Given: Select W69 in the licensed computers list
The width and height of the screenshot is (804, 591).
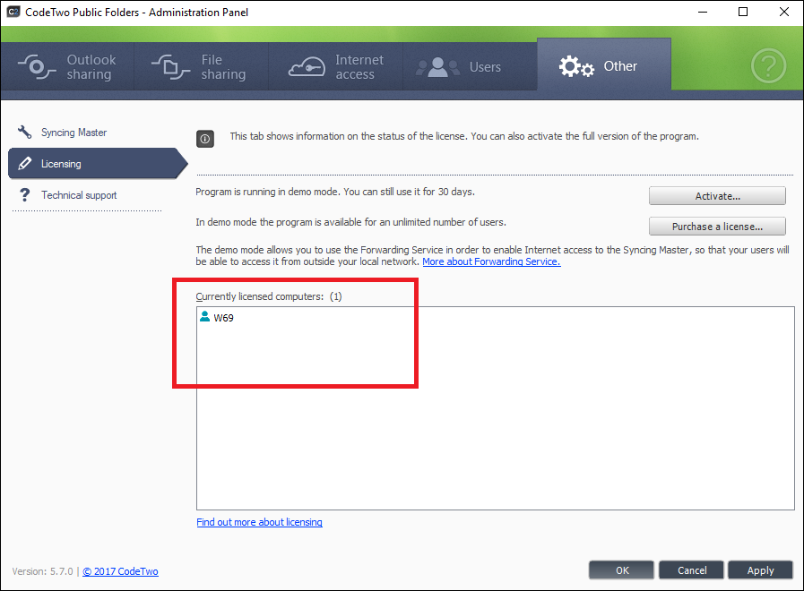Looking at the screenshot, I should pyautogui.click(x=222, y=316).
